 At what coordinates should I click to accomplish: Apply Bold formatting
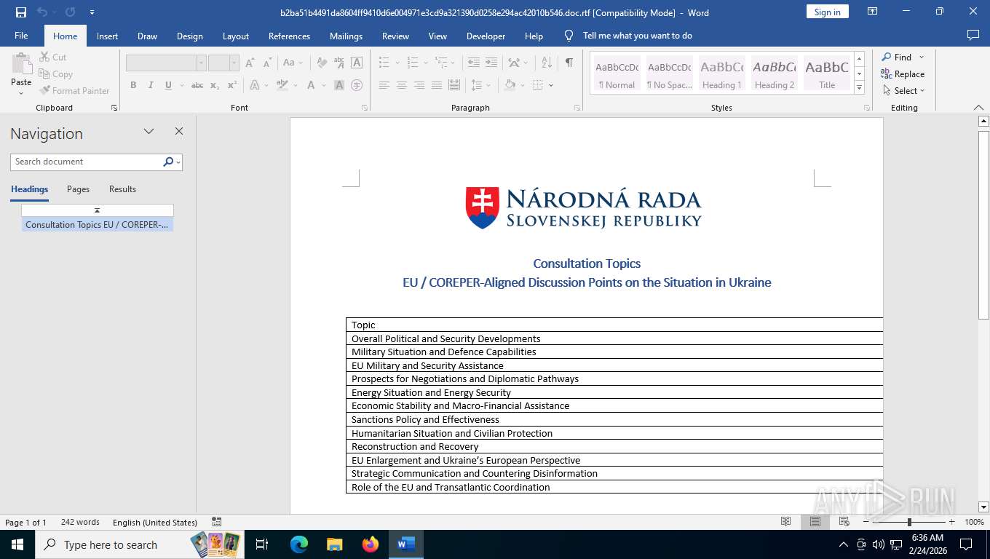[133, 85]
